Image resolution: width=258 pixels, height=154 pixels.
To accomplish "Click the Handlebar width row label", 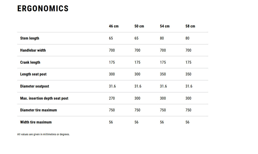I will point(33,50).
